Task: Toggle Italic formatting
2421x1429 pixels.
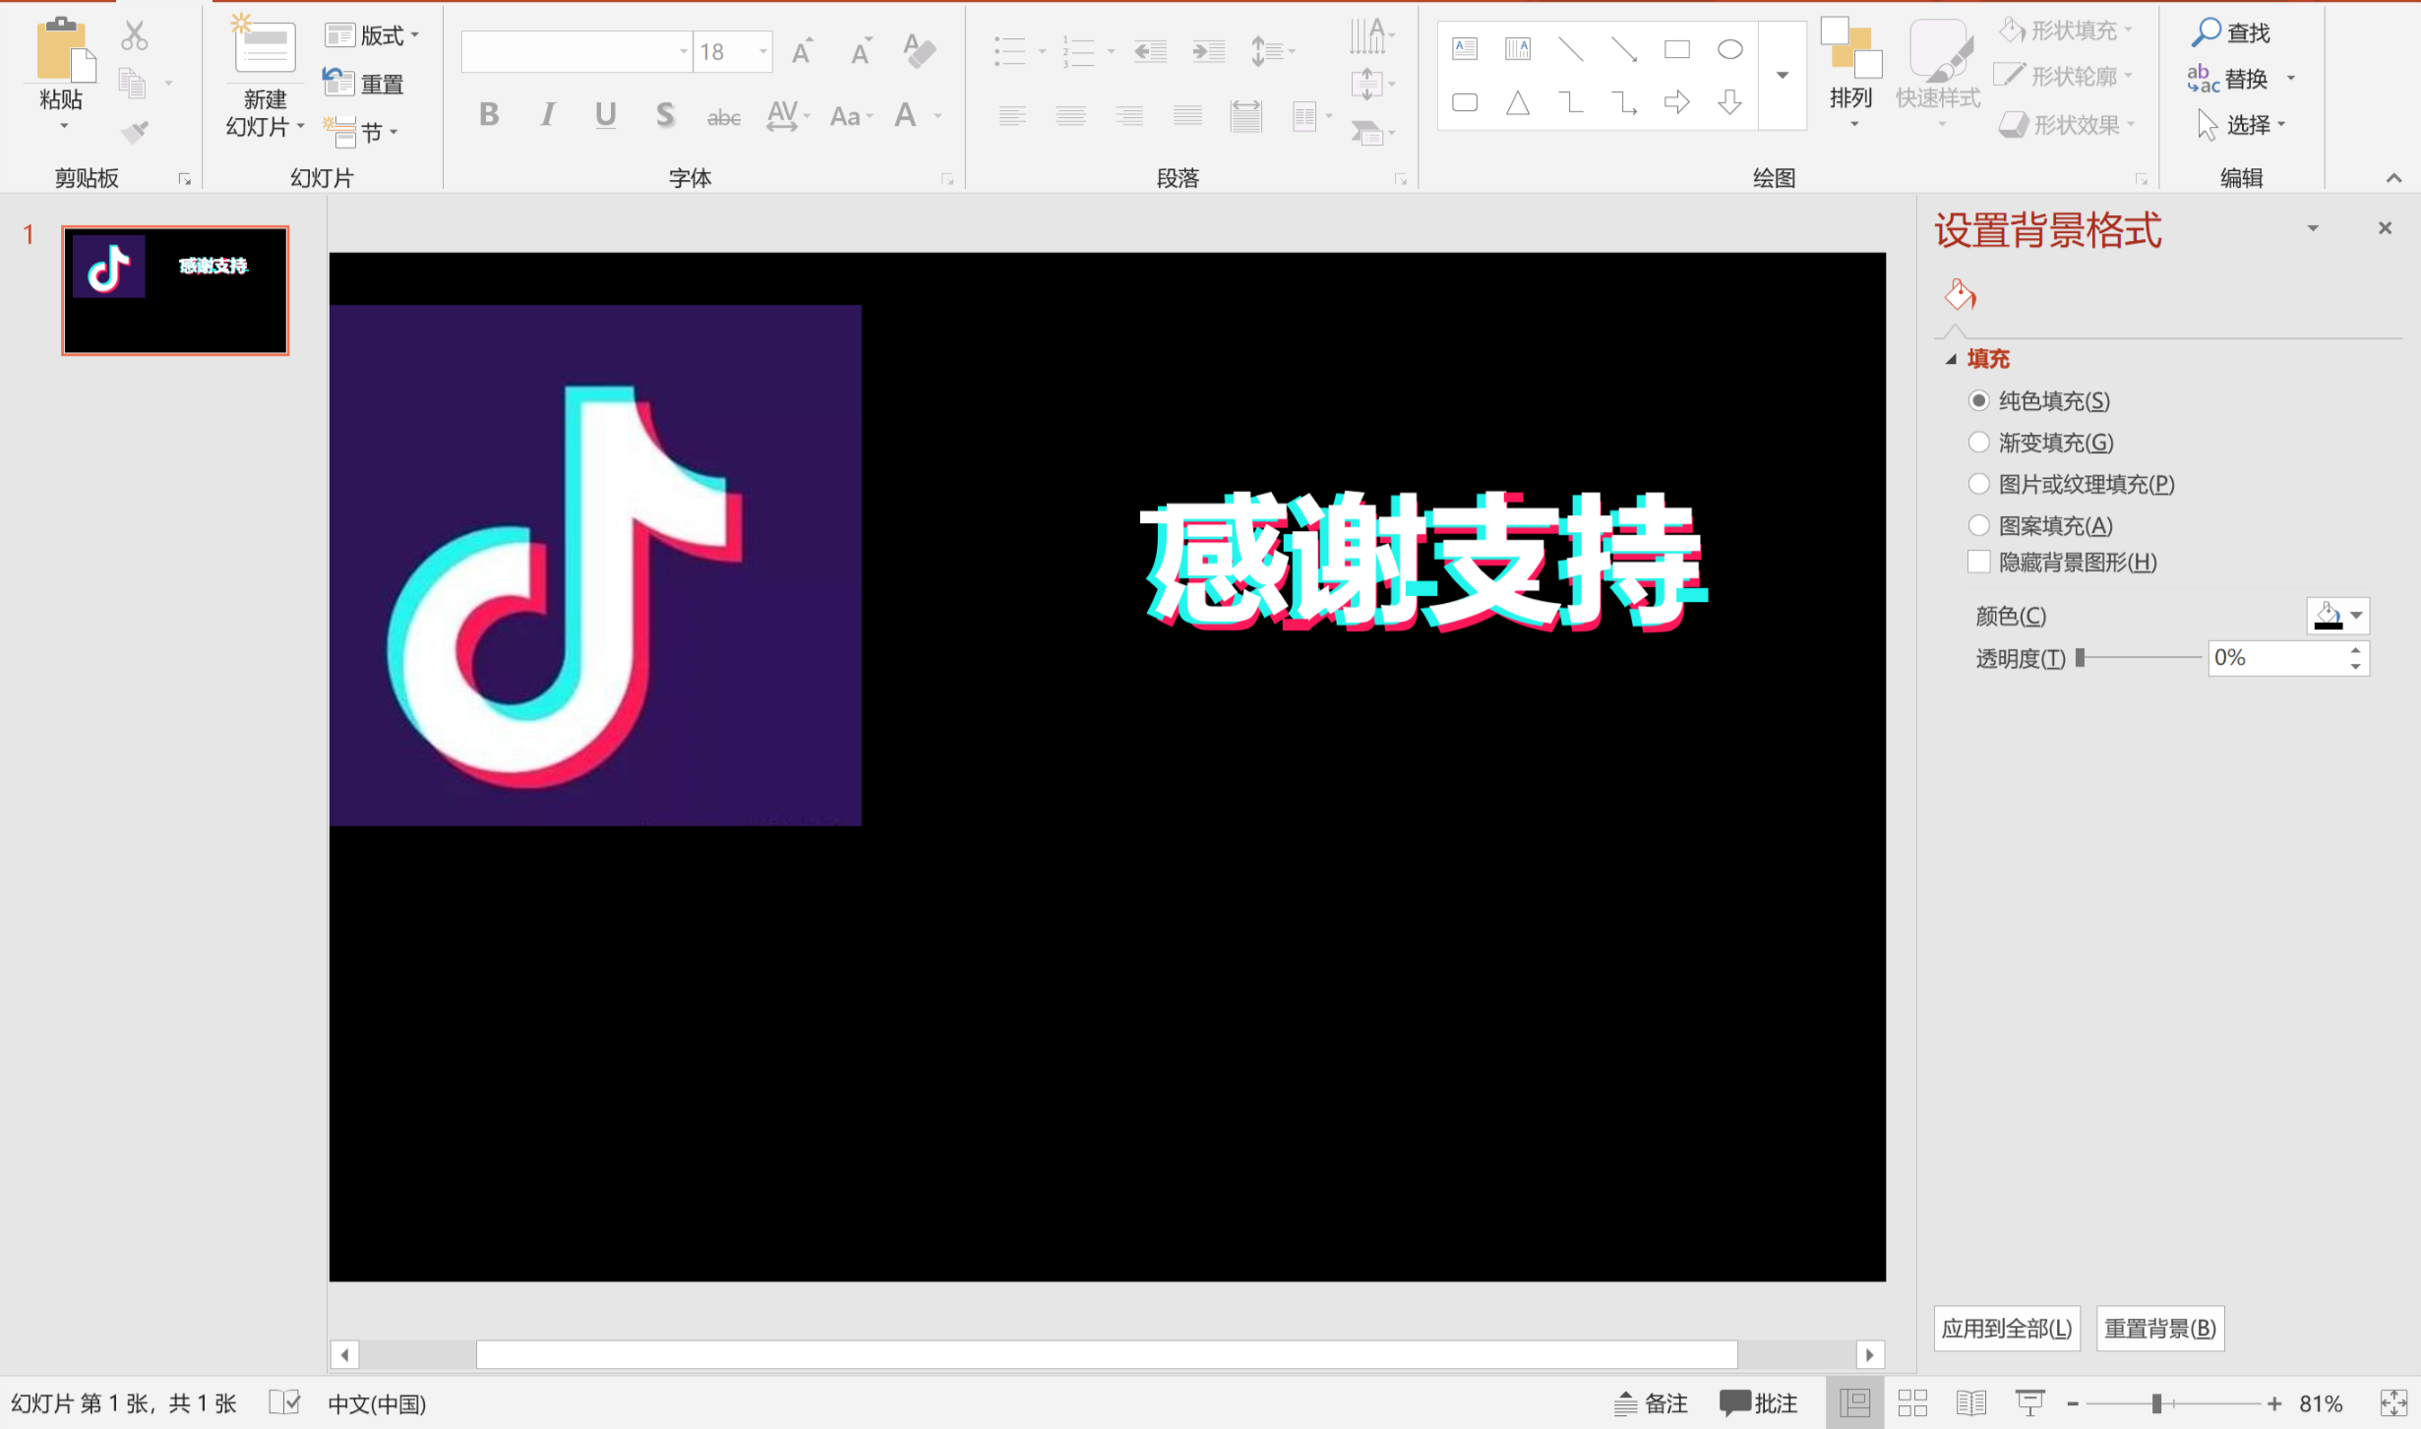Action: 547,116
